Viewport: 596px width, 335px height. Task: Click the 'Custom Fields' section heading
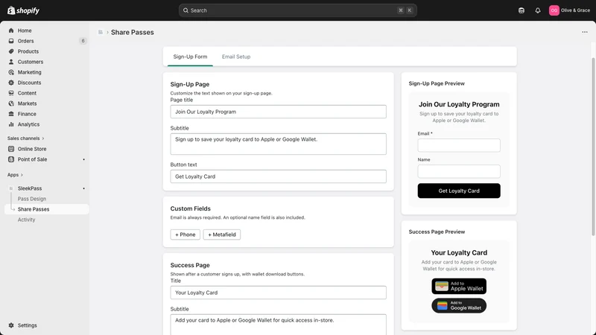tap(191, 208)
